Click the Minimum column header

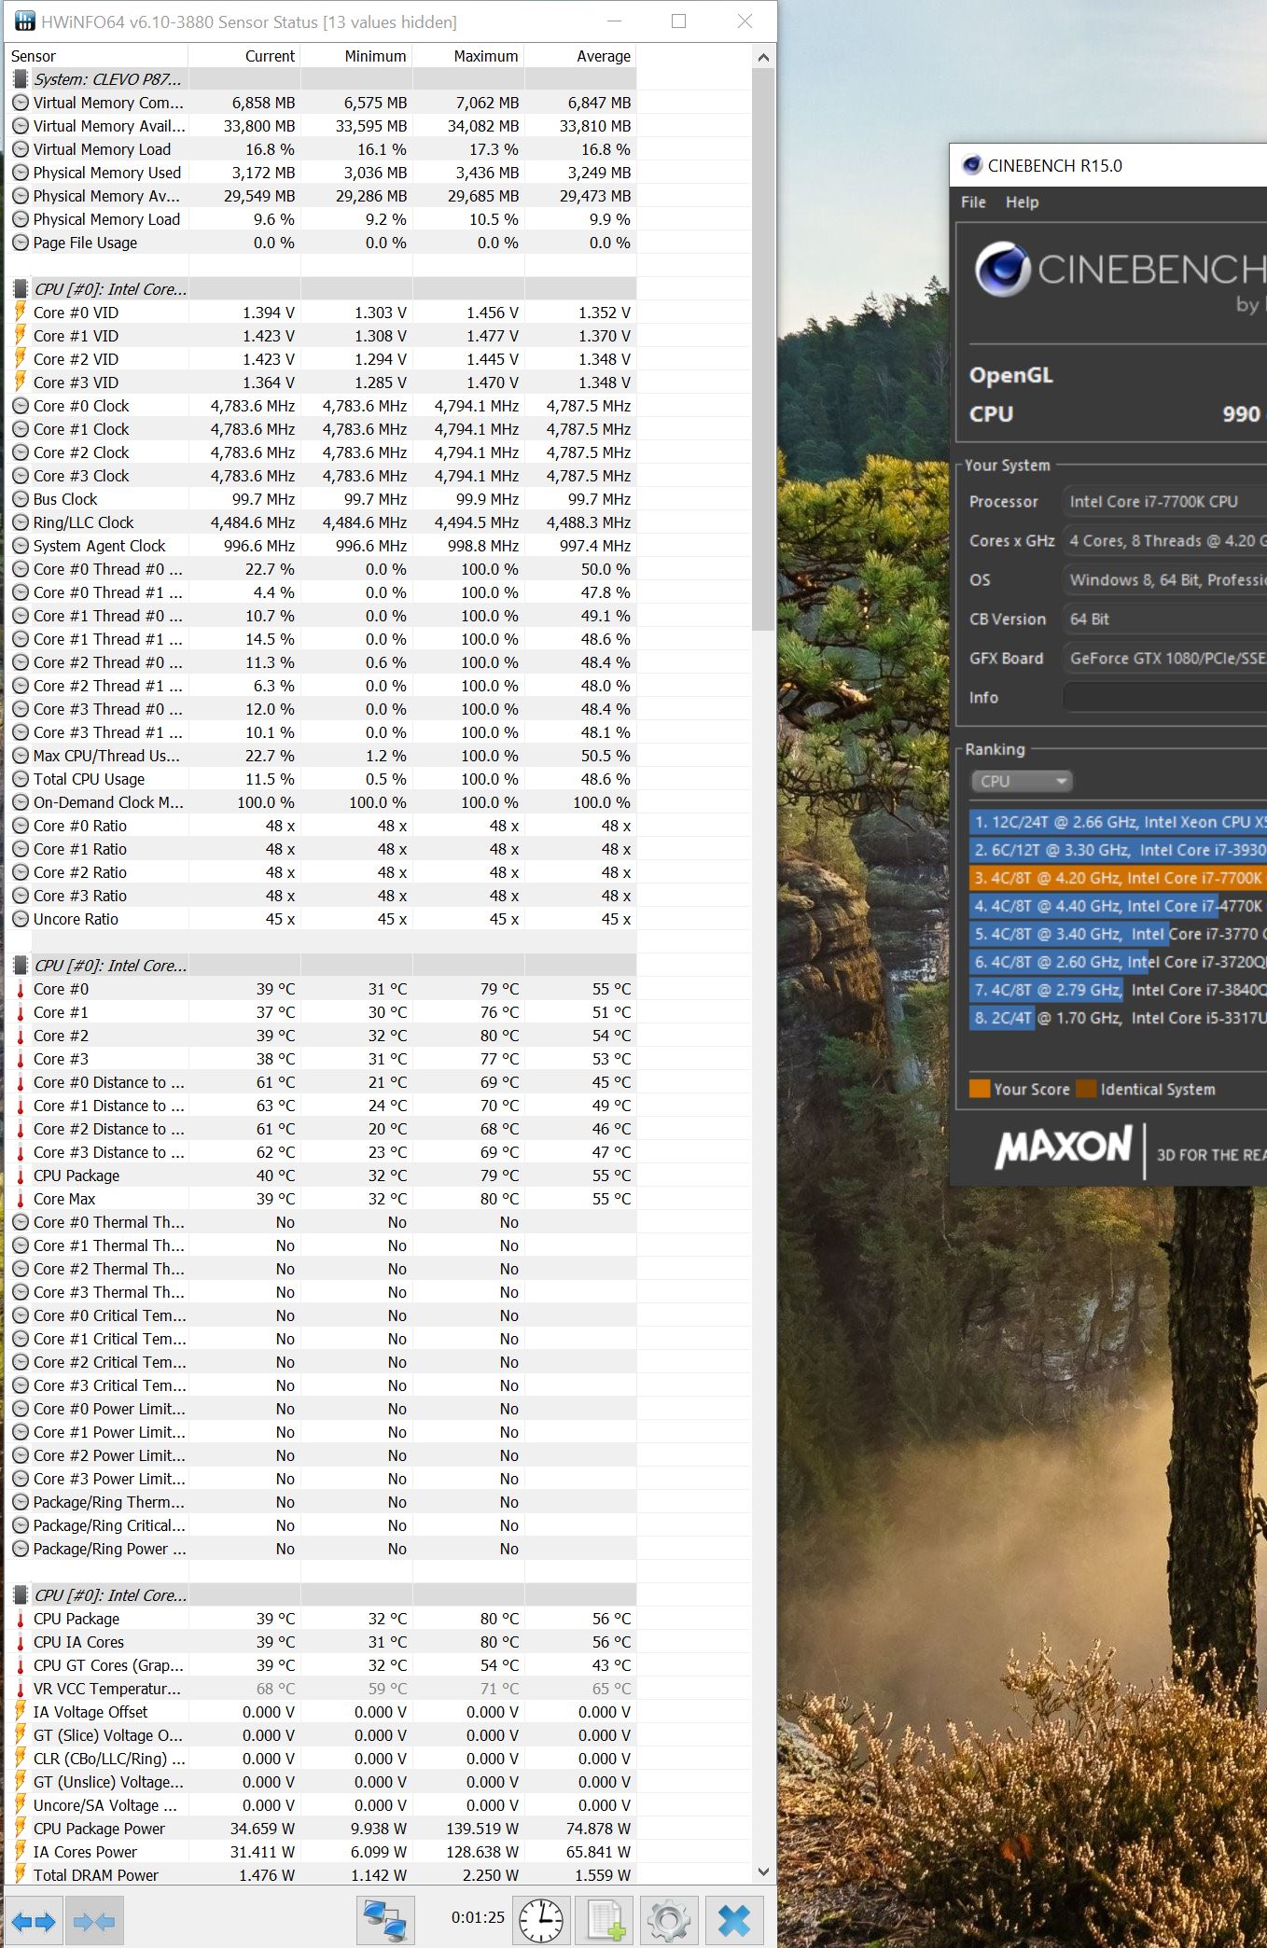coord(356,56)
